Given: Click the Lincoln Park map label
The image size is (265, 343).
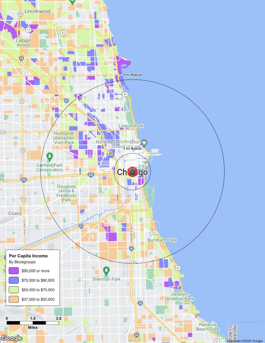Looking at the screenshot, I should point(131,126).
